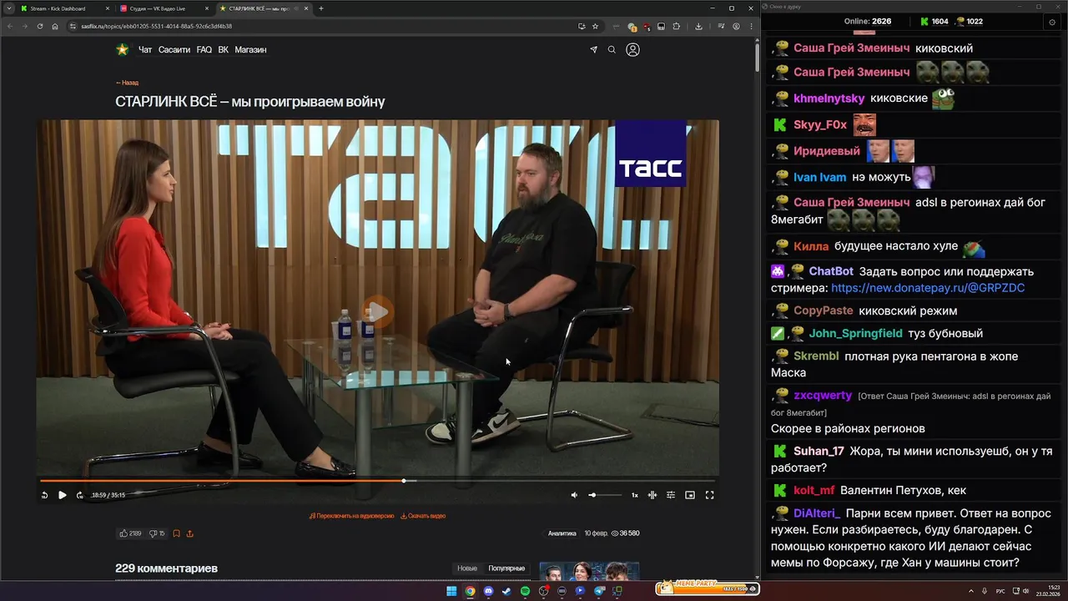Image resolution: width=1068 pixels, height=601 pixels.
Task: Sort comments by Популярные
Action: pyautogui.click(x=506, y=568)
